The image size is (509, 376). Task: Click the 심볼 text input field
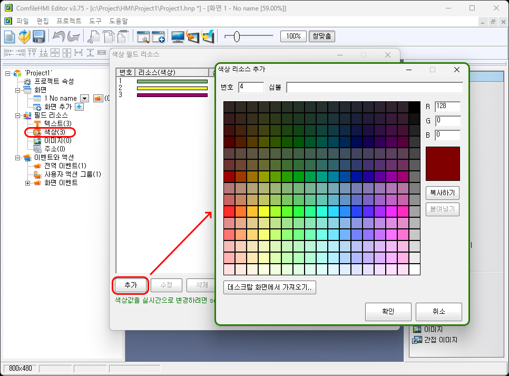point(374,87)
